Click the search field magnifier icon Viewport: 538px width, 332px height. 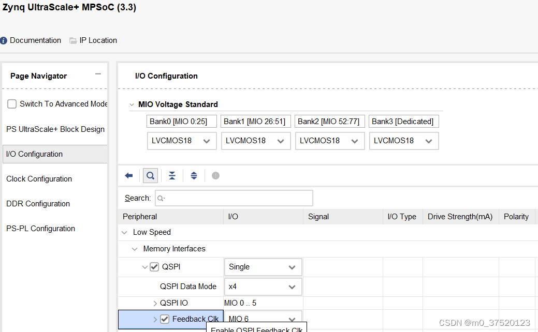point(161,199)
